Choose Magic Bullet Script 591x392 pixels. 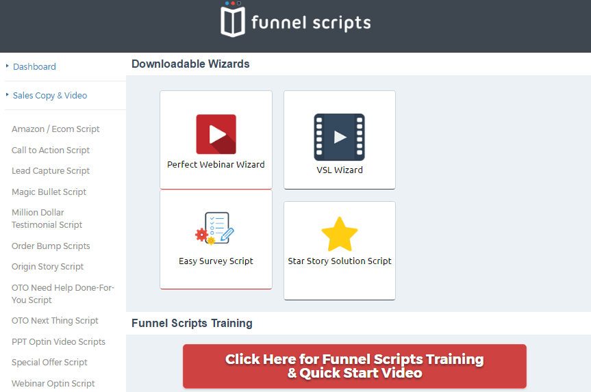[49, 192]
